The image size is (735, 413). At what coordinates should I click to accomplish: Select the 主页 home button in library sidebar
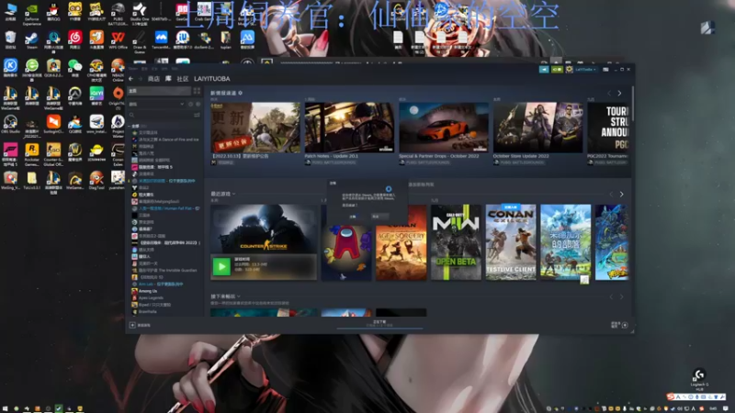(x=159, y=91)
